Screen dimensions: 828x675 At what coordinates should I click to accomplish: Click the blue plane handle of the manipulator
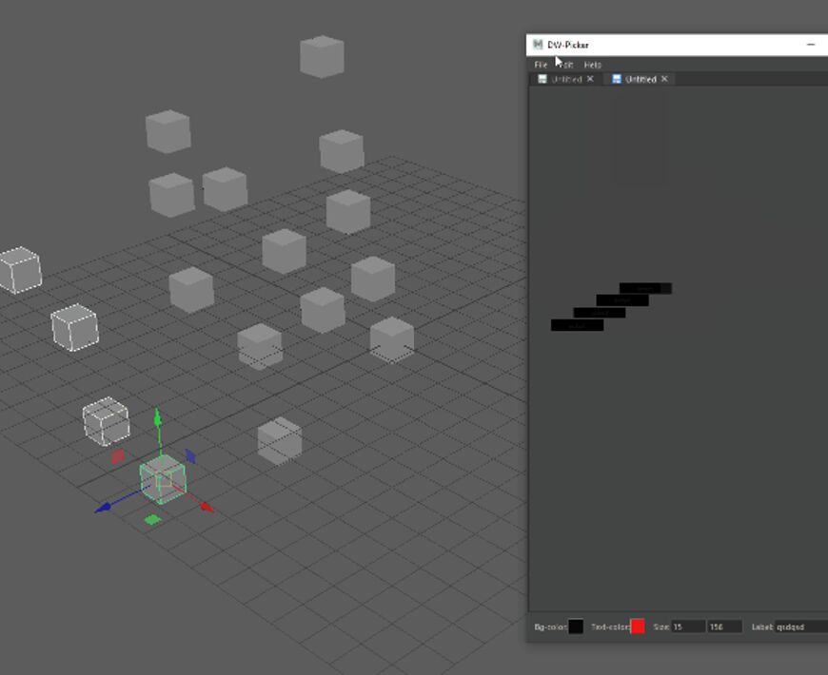(x=190, y=456)
